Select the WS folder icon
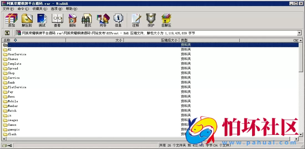This screenshot has width=305, height=149. 5,50
